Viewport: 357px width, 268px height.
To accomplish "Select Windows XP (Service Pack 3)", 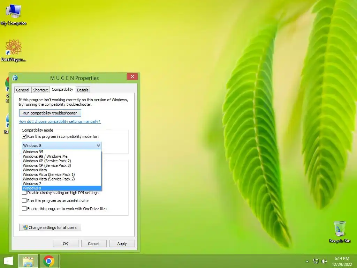I will [62, 165].
